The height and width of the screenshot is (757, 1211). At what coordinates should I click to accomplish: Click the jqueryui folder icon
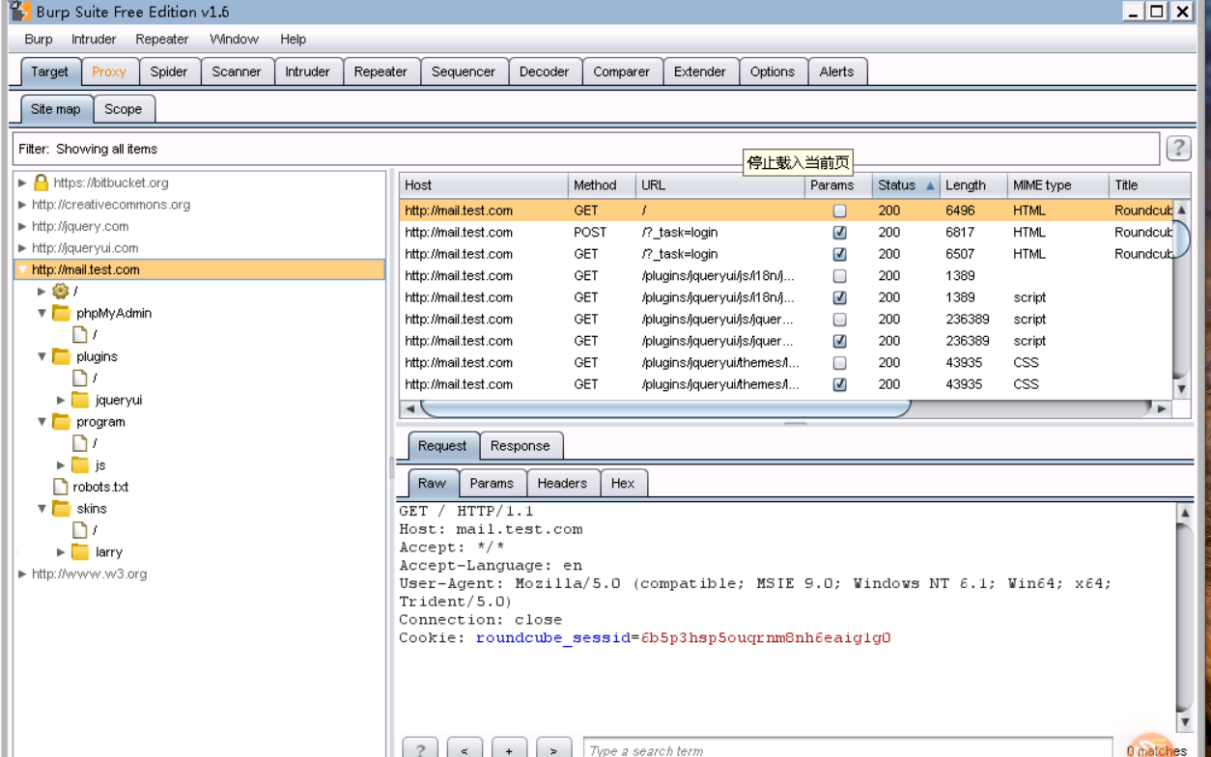click(x=80, y=400)
